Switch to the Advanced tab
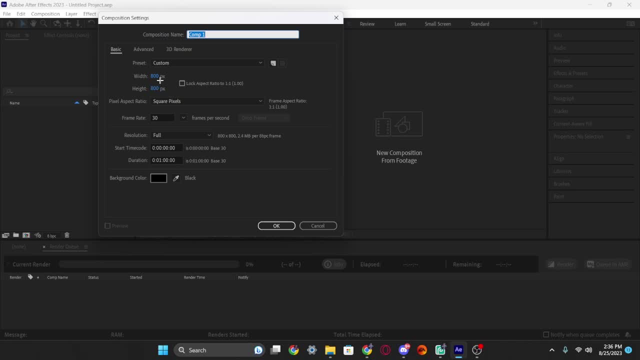Image resolution: width=640 pixels, height=360 pixels. (143, 49)
